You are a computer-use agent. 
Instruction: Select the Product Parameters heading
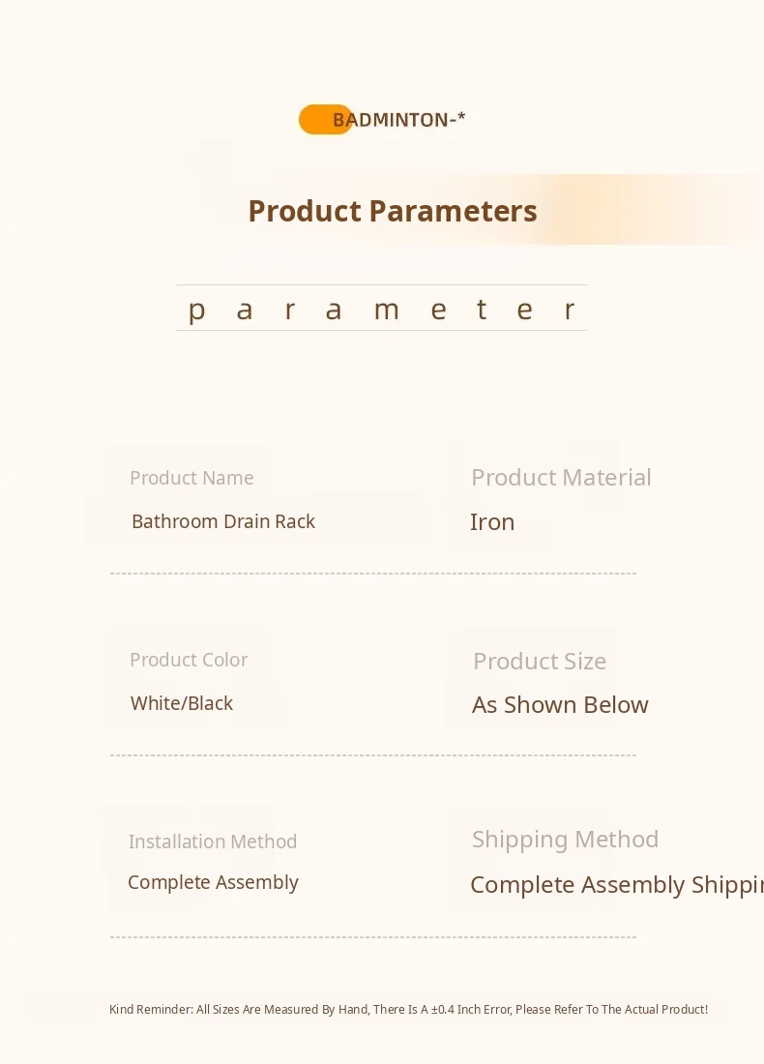click(392, 211)
